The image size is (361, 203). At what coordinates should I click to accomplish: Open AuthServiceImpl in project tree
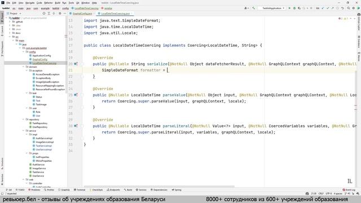click(x=44, y=138)
